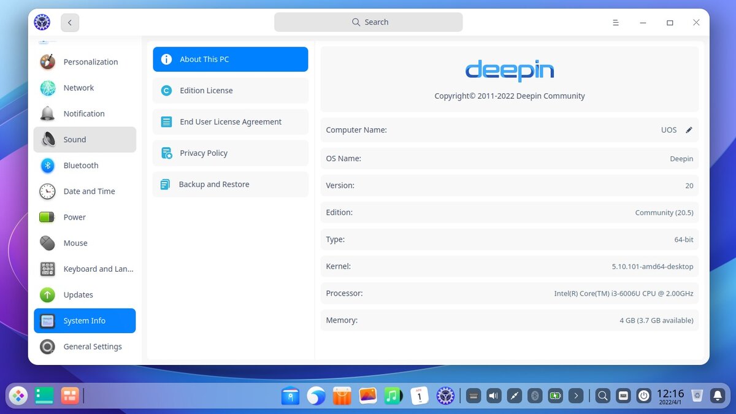Image resolution: width=736 pixels, height=414 pixels.
Task: Open Personalization settings in sidebar
Action: tap(85, 62)
